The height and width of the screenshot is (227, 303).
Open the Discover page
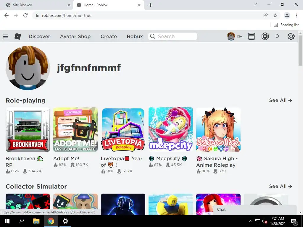(39, 36)
